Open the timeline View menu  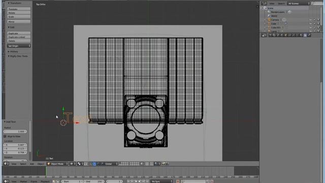(14, 181)
